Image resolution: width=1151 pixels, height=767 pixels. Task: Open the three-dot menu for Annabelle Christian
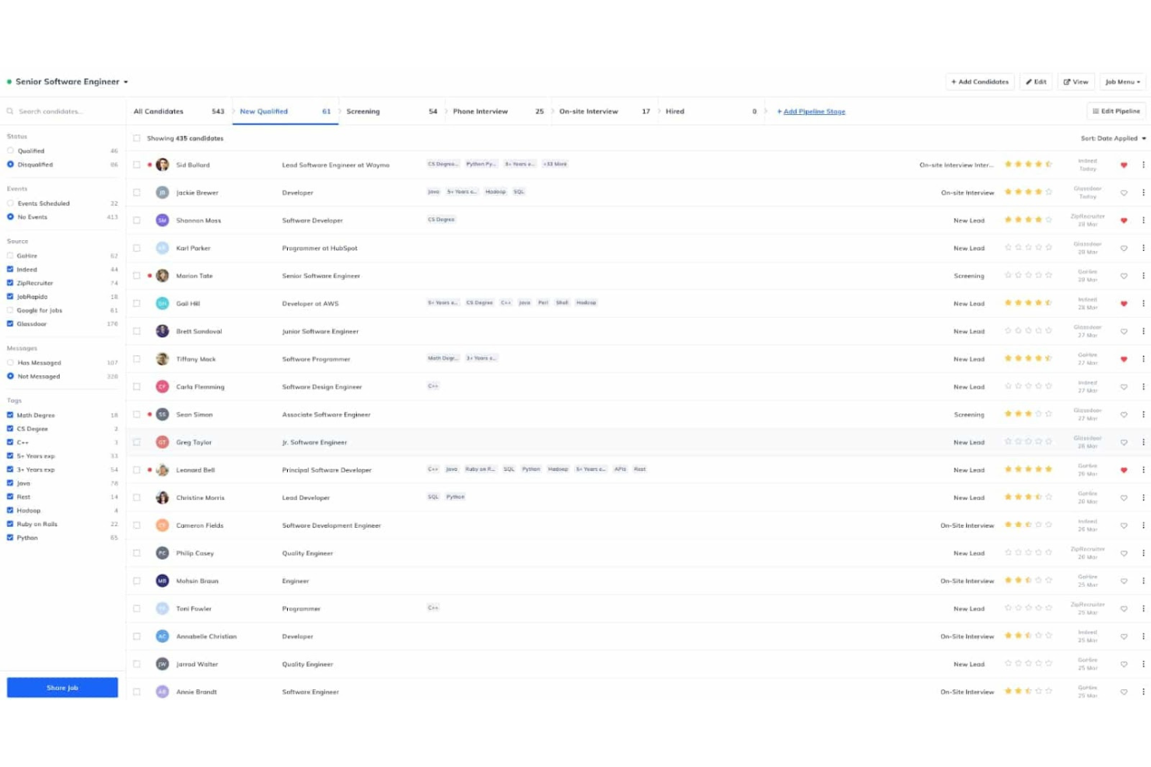[1143, 636]
